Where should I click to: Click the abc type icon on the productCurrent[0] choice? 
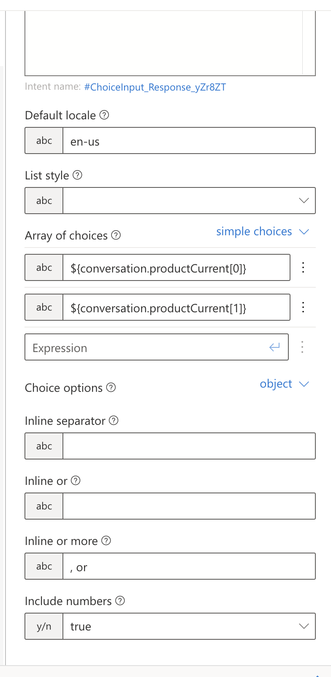pos(44,267)
